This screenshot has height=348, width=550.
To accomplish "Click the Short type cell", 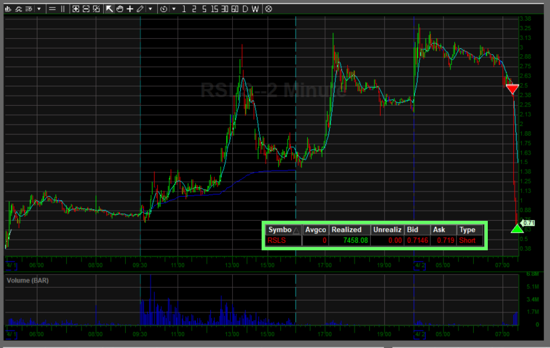I will tap(470, 241).
